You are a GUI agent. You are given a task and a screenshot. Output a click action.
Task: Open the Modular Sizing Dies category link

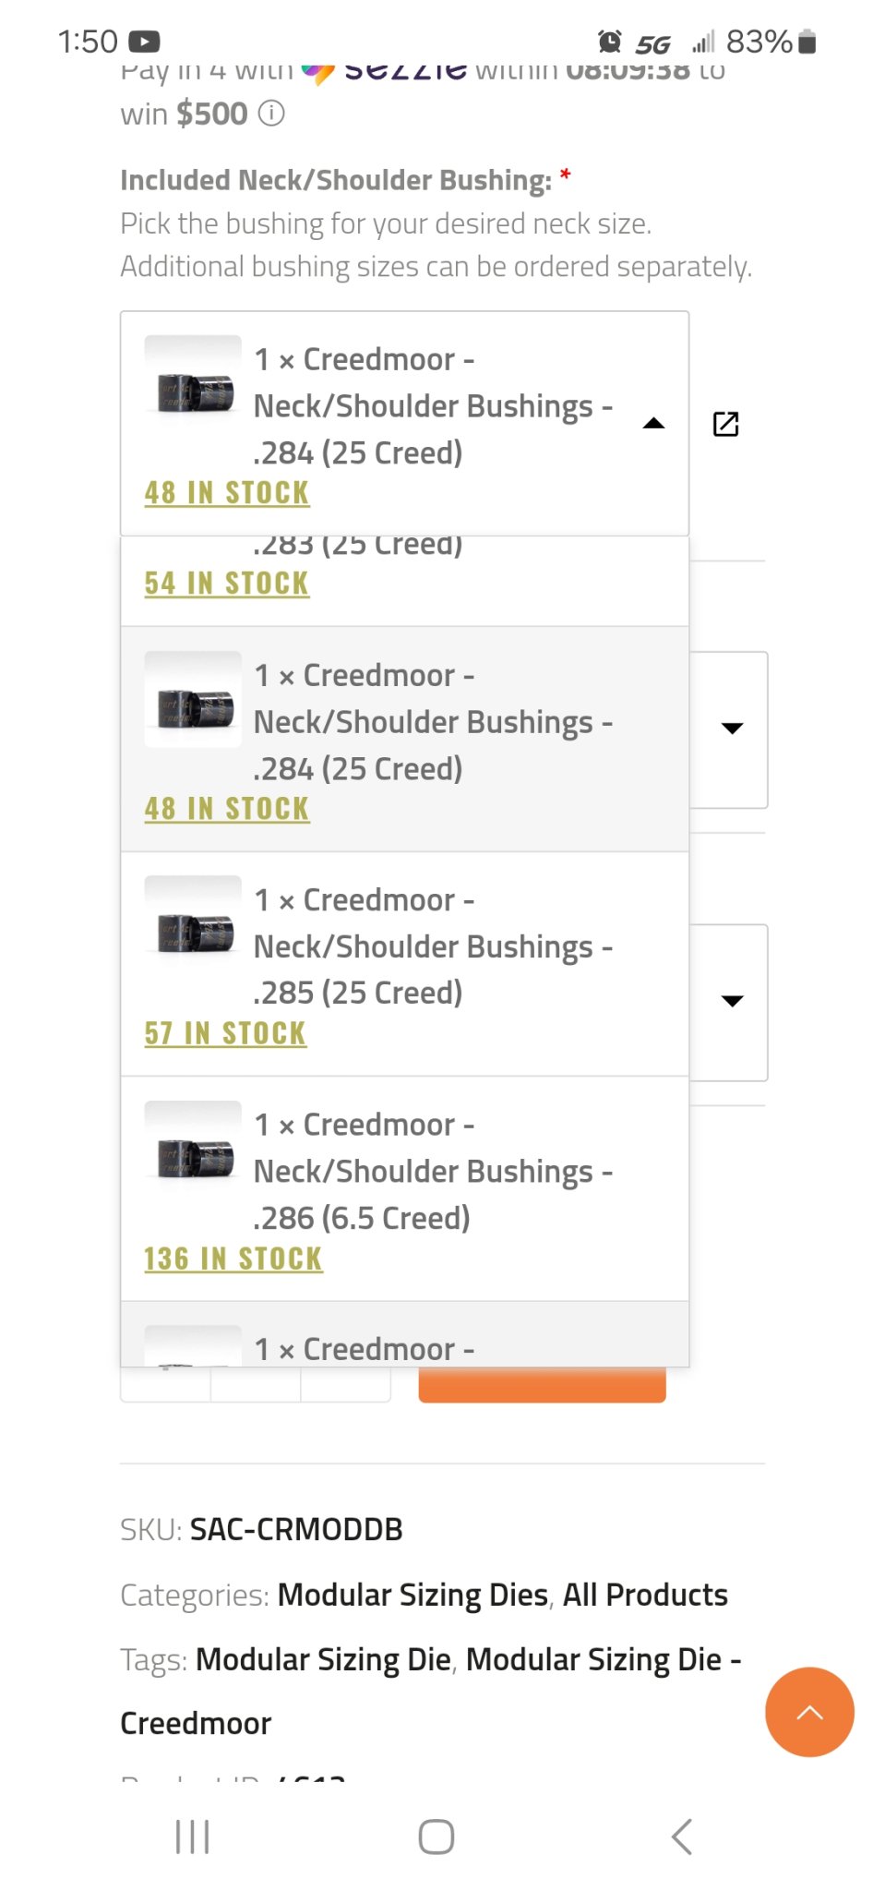[413, 1595]
